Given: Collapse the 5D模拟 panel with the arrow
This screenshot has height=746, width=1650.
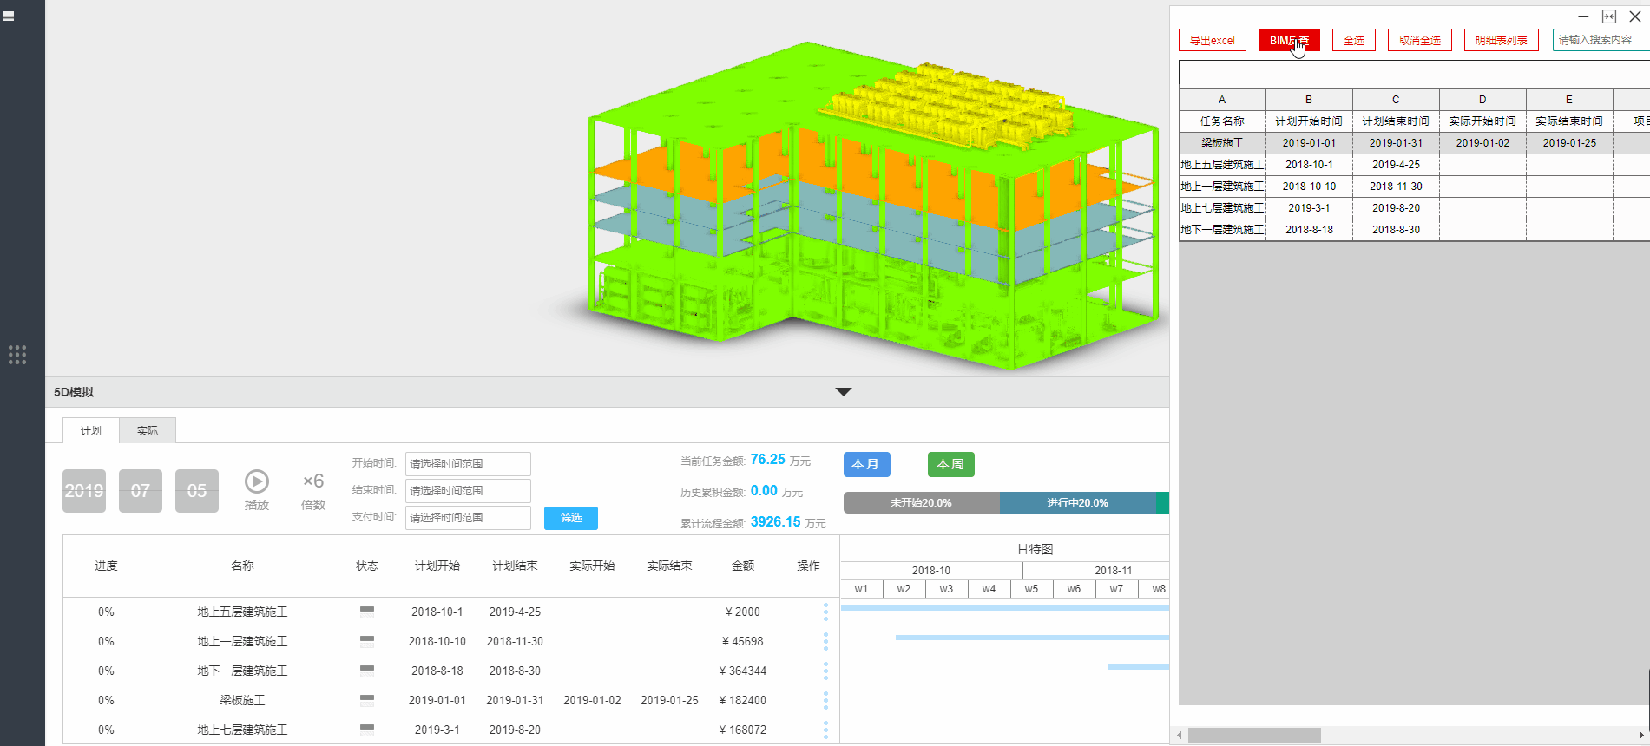Looking at the screenshot, I should click(843, 392).
